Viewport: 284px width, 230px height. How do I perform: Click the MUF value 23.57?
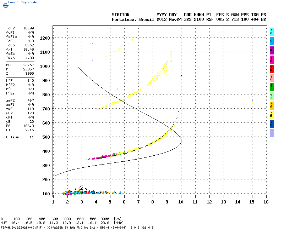[28, 65]
